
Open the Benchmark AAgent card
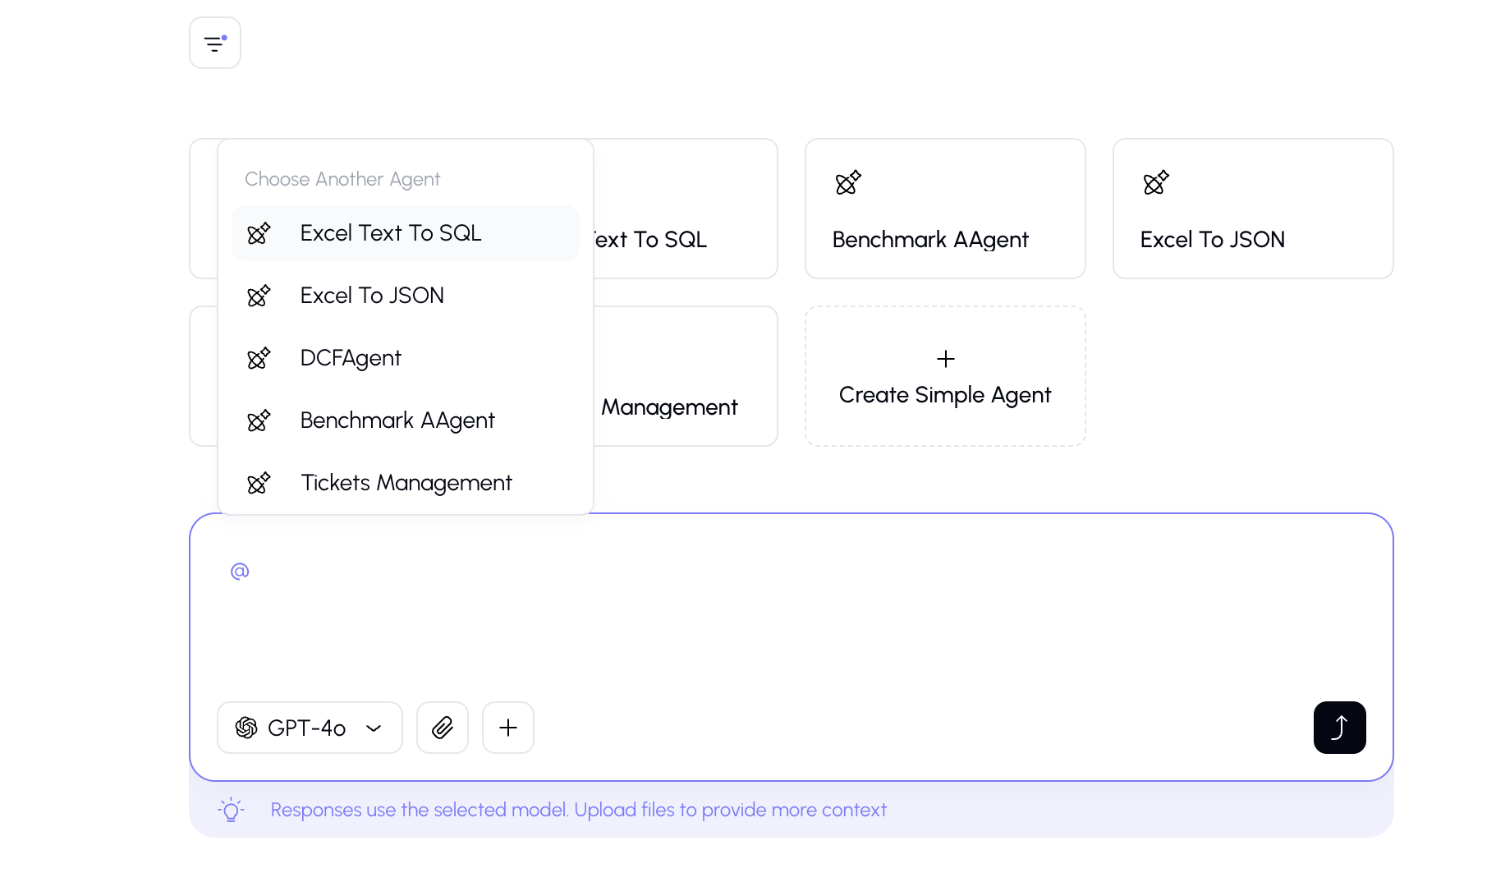click(945, 209)
